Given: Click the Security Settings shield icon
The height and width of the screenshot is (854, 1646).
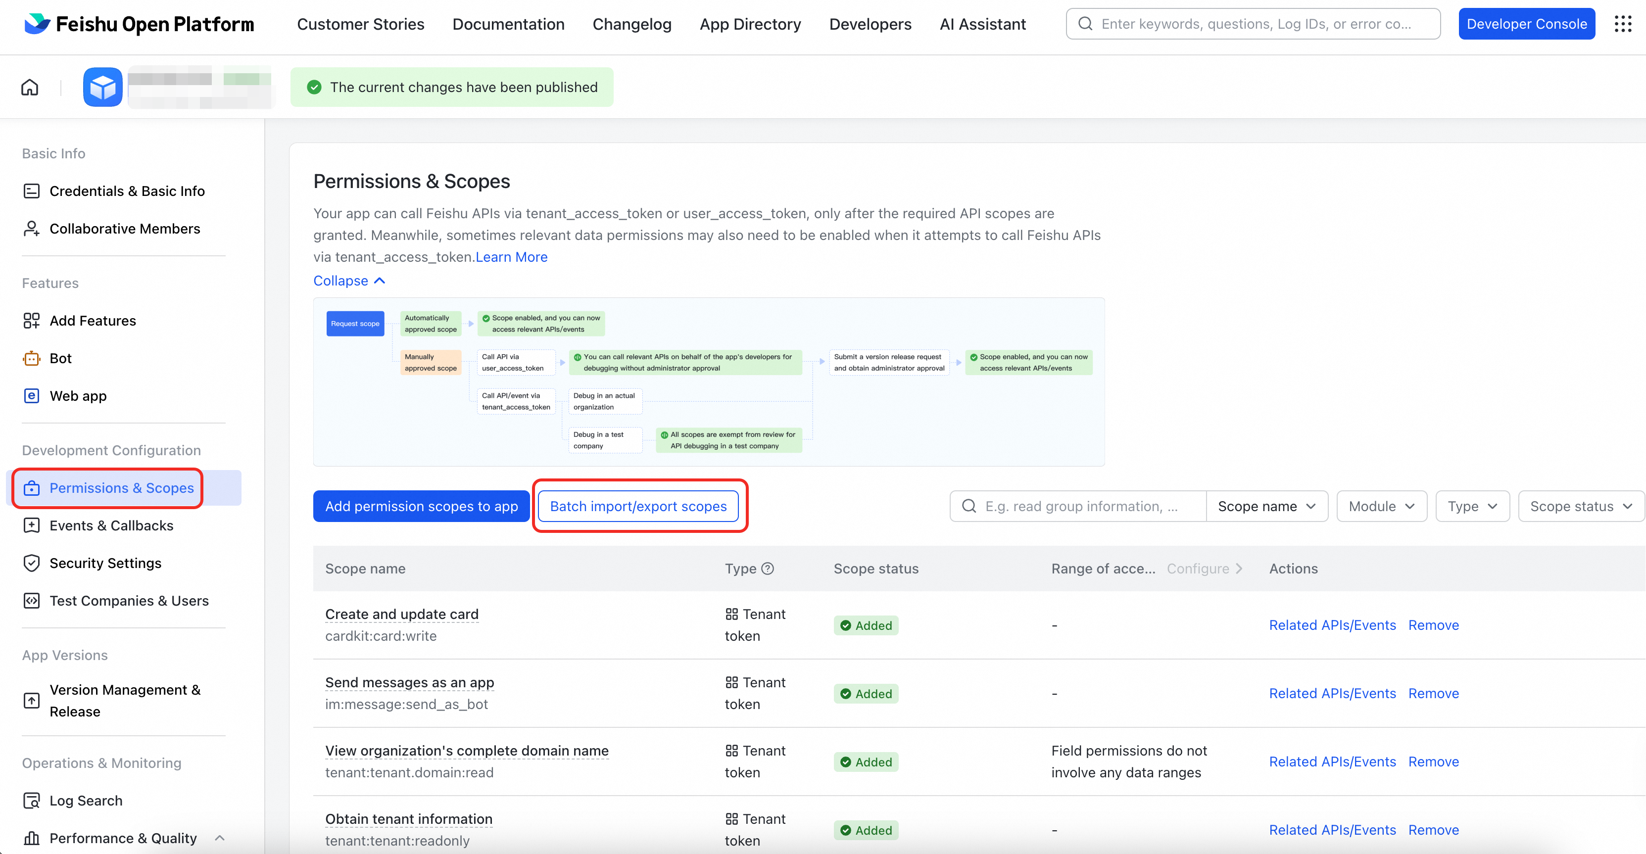Looking at the screenshot, I should (x=31, y=563).
